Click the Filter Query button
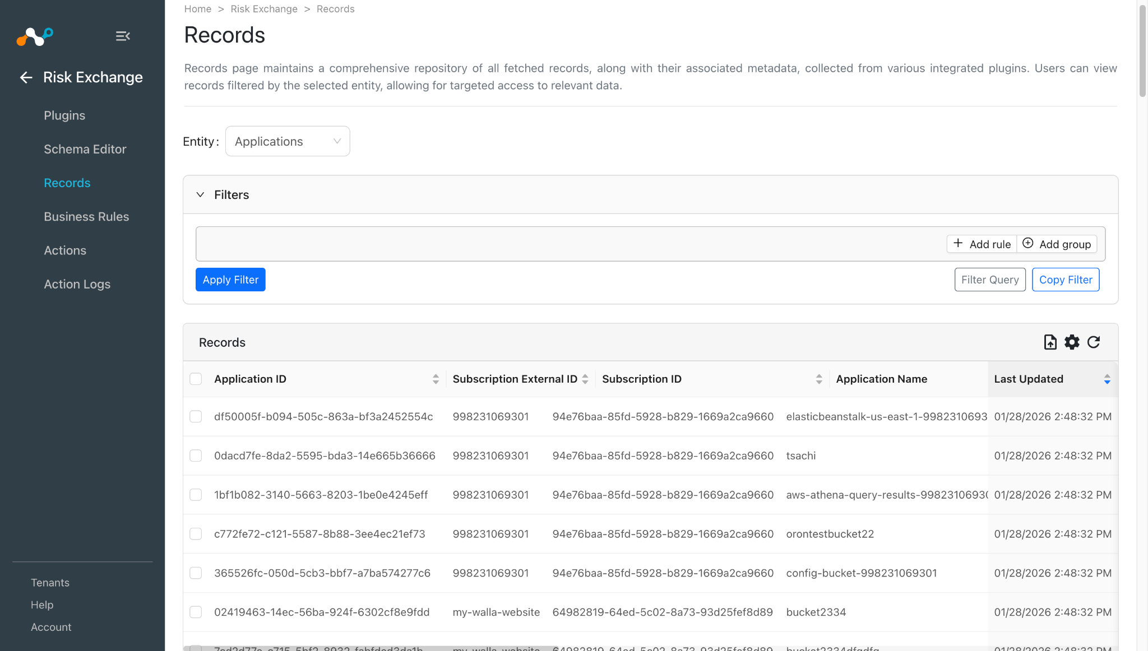Viewport: 1148px width, 651px height. click(990, 280)
